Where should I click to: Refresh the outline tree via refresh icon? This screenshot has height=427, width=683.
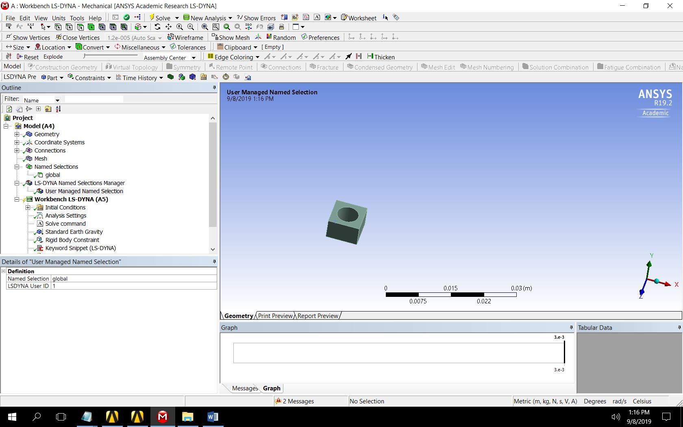[x=9, y=109]
